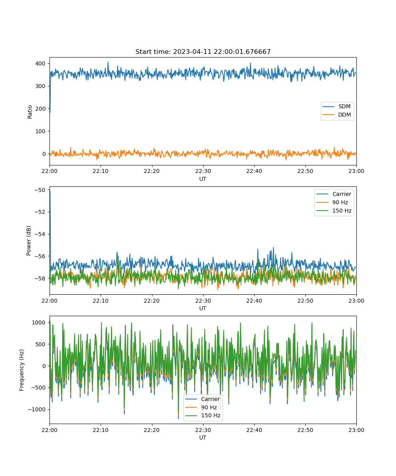Screen dimensions: 396x476
Task: Click the 22:10 tick under the Ratio plot
Action: tap(101, 171)
